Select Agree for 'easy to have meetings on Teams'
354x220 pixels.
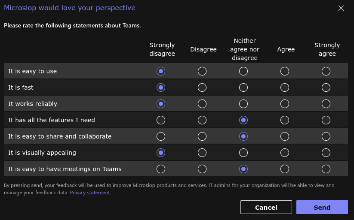click(x=285, y=169)
